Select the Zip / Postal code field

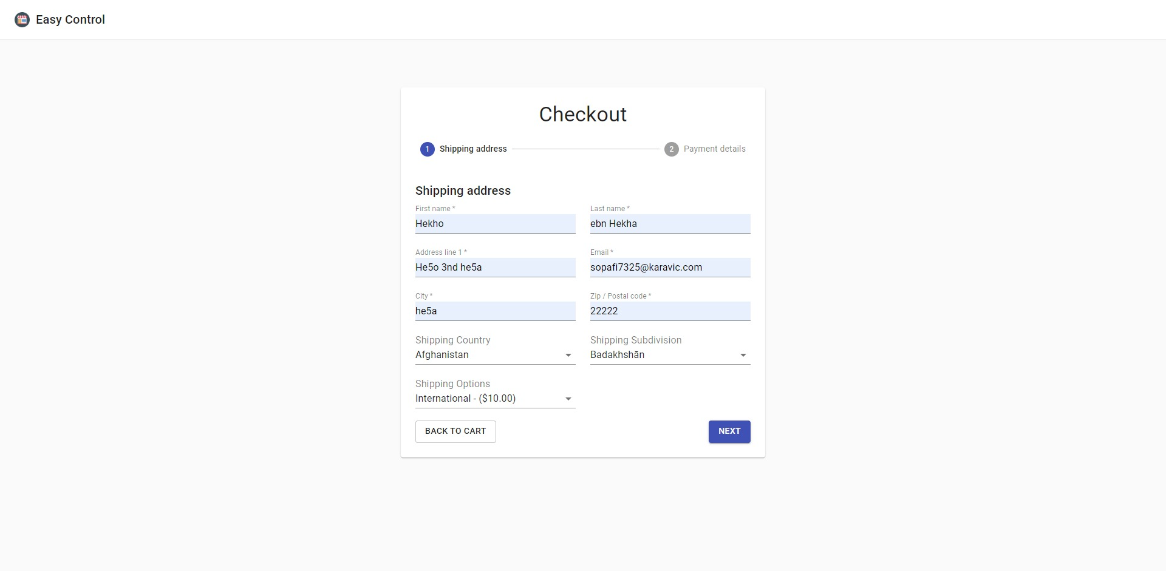(670, 311)
